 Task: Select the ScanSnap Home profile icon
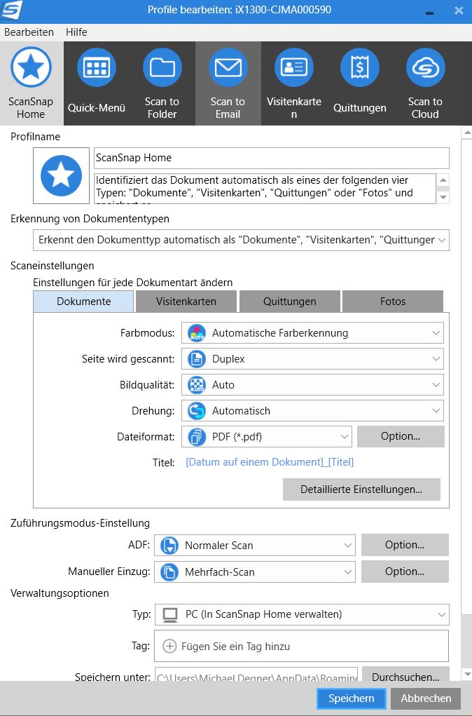click(31, 68)
